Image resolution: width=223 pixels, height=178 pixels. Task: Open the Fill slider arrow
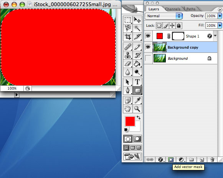(x=220, y=26)
